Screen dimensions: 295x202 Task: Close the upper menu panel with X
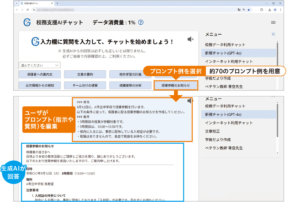pos(273,34)
